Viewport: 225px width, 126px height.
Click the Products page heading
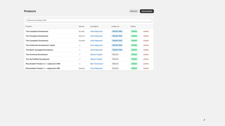(30, 11)
